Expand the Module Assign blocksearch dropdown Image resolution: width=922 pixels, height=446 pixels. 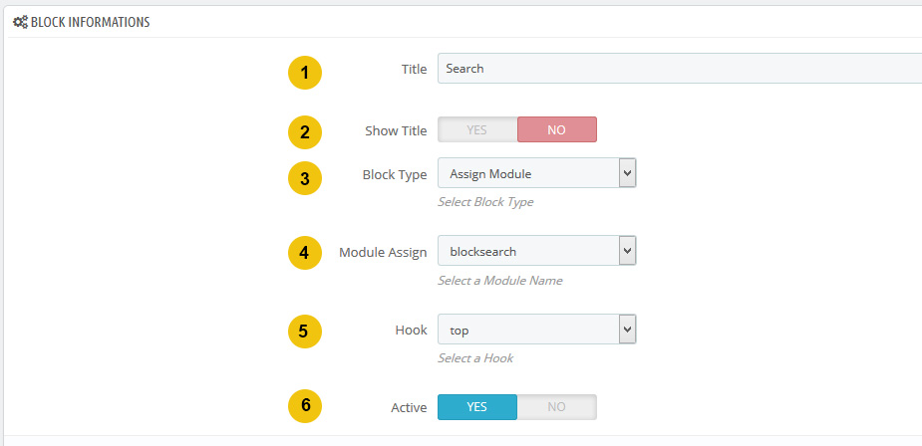(x=537, y=251)
